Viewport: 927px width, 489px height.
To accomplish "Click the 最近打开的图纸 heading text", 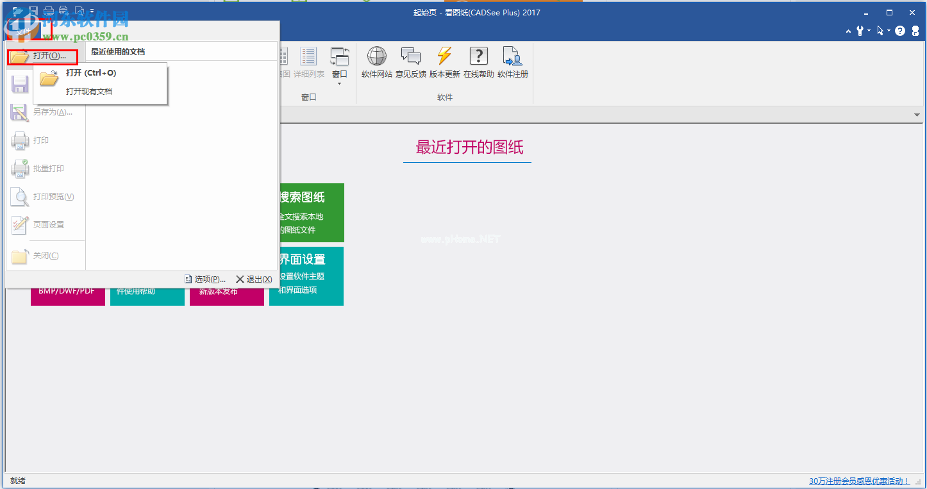I will pos(469,147).
